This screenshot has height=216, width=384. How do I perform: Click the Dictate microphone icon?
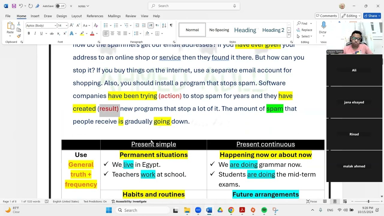323,25
